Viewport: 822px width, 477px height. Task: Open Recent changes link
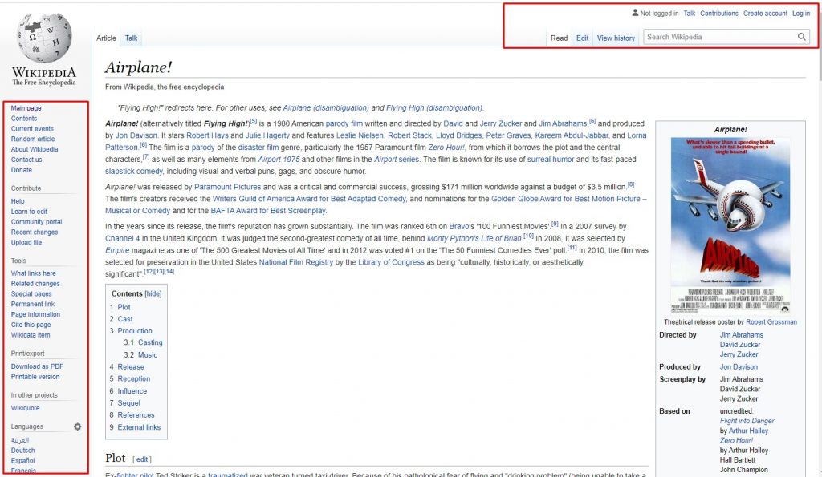(35, 232)
